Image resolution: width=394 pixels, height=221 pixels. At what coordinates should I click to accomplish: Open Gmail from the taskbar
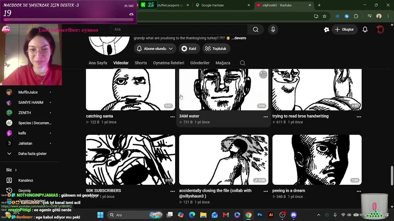226,215
